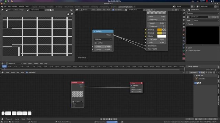Open the Edit menu
The image size is (220, 123).
click(9, 6)
